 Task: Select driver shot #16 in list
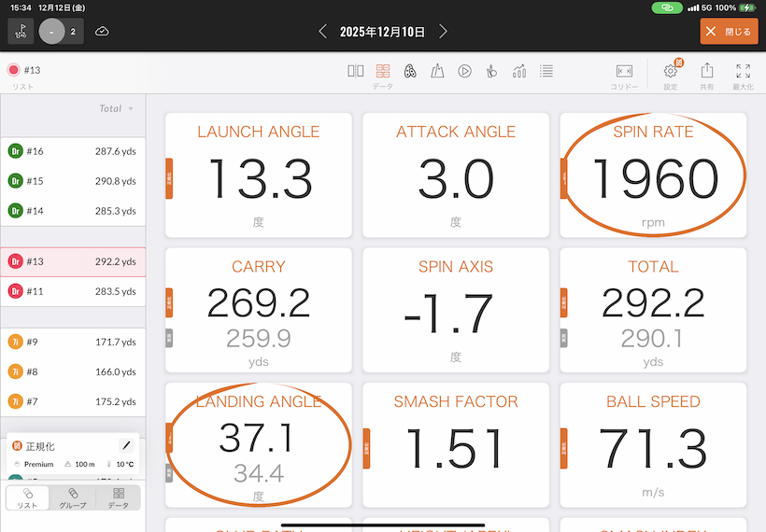pos(73,151)
